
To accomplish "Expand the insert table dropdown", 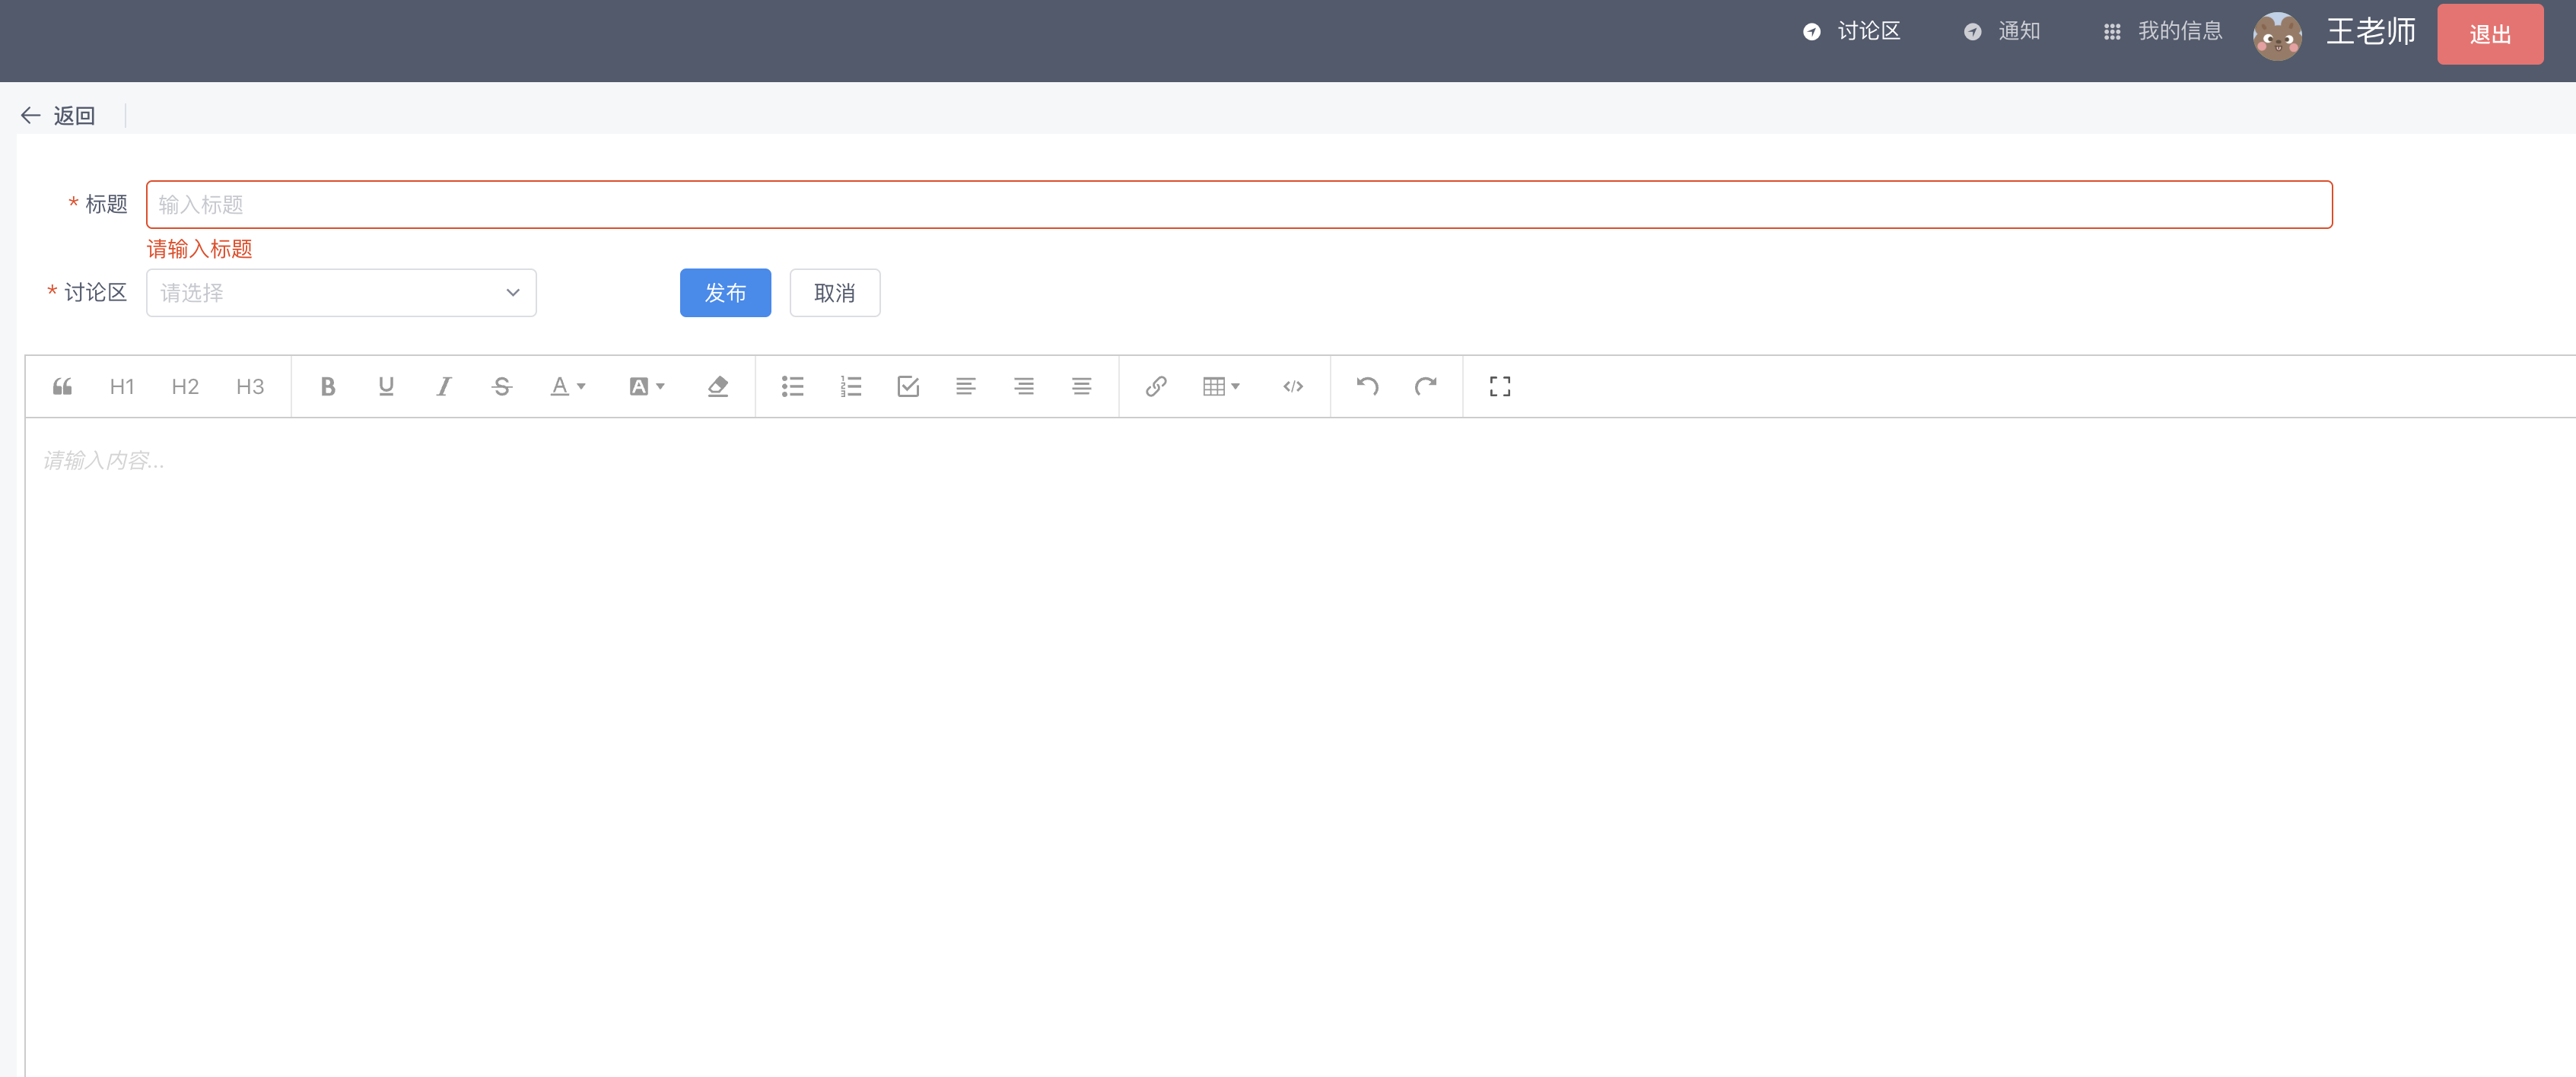I will [x=1221, y=386].
